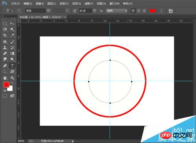Open the font size dropdown arrow
Screen dimensions: 196x143
(x=94, y=11)
